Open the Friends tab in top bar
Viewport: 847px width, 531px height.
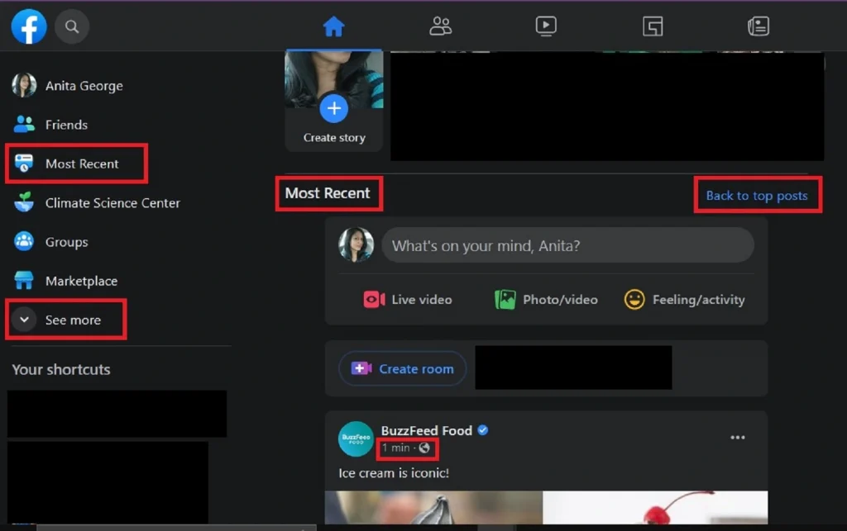coord(440,26)
